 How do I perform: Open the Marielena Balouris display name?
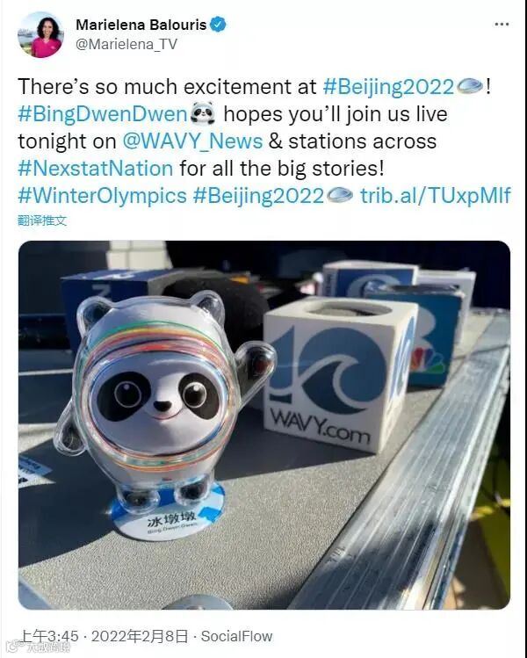(x=141, y=25)
